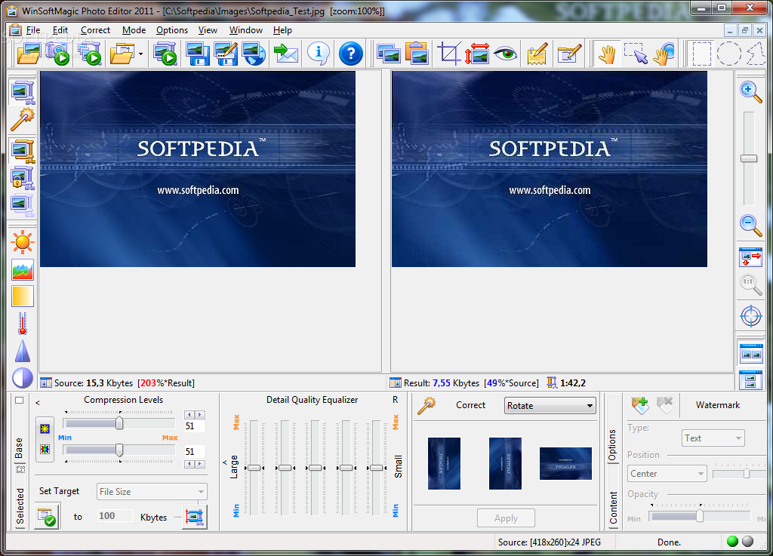Click the blue cone sharpen icon
This screenshot has width=773, height=556.
[23, 351]
